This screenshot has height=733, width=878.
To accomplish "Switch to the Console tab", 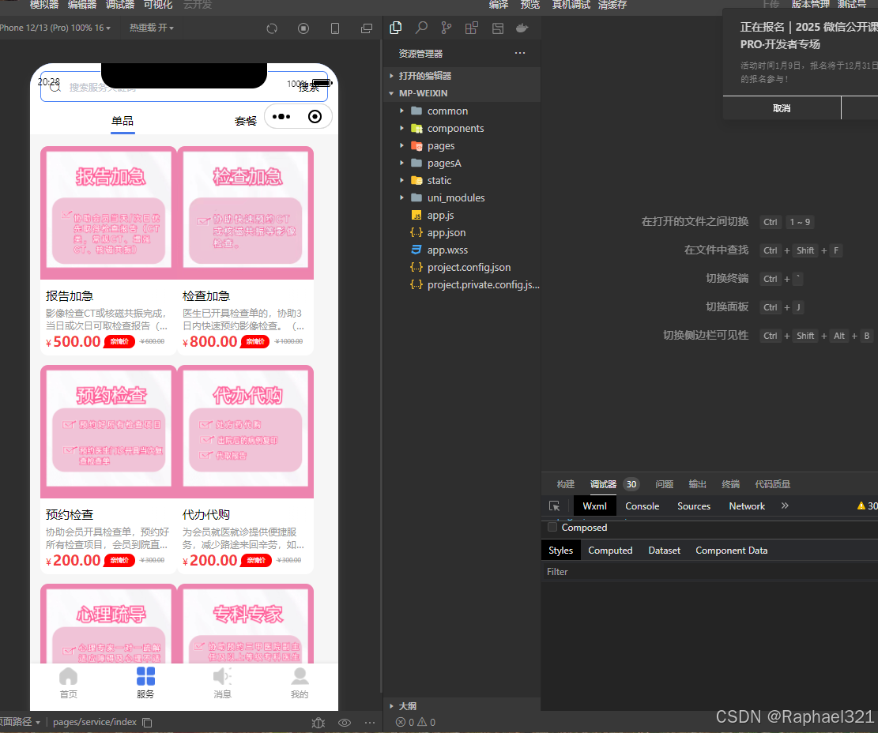I will [642, 506].
